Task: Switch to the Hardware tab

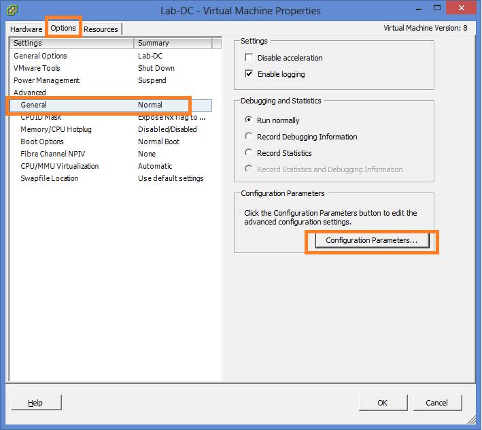Action: coord(26,29)
